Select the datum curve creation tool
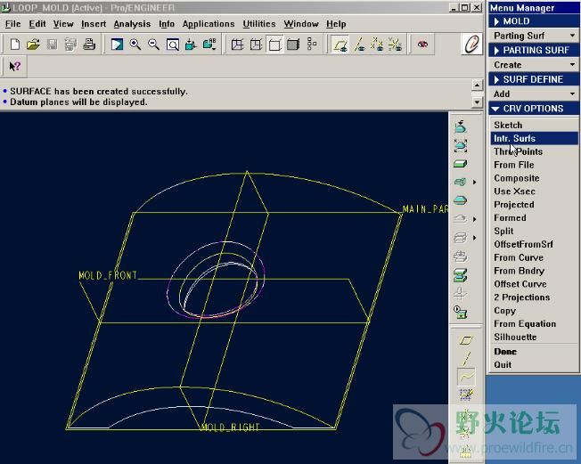Viewport: 581px width, 464px height. point(466,377)
